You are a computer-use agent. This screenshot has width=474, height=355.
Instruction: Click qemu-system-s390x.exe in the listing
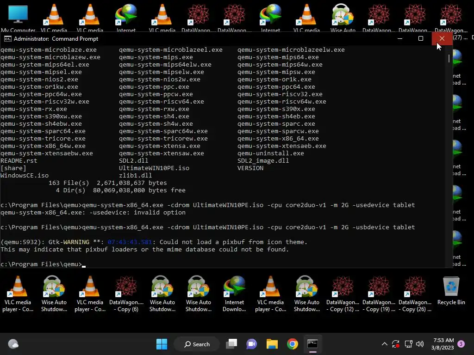tap(276, 109)
